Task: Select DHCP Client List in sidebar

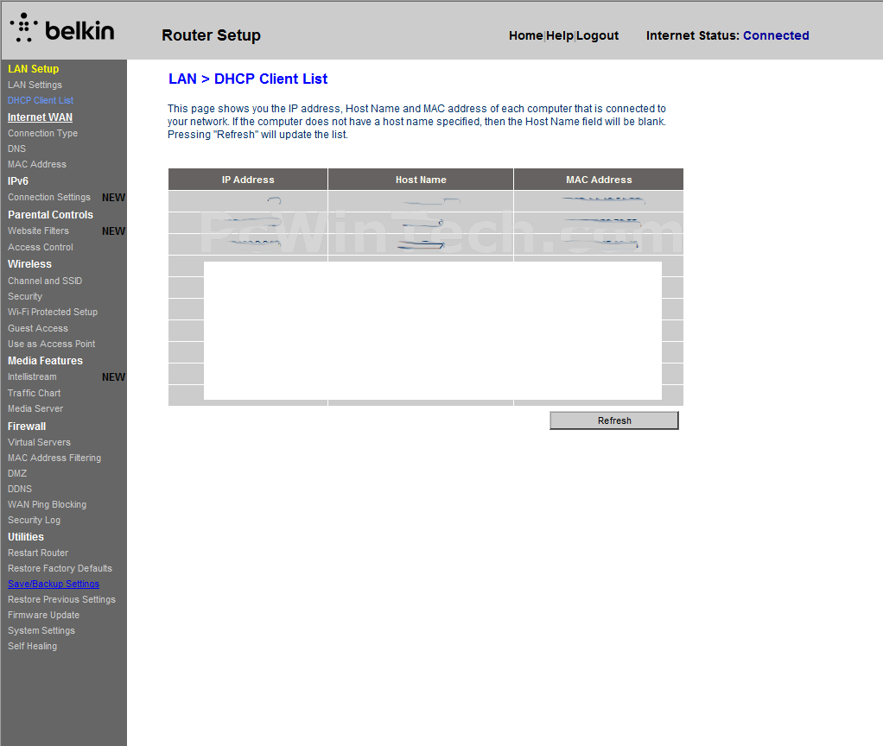Action: point(41,100)
